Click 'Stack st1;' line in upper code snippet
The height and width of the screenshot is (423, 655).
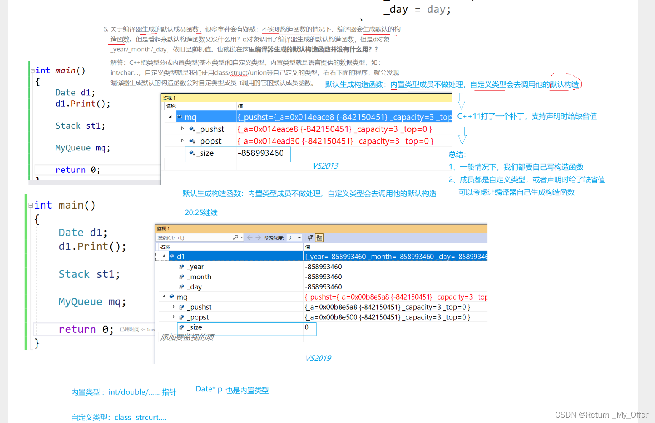tap(80, 126)
